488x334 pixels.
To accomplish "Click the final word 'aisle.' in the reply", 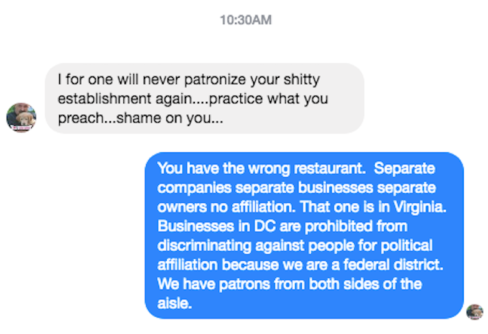I will (x=174, y=304).
